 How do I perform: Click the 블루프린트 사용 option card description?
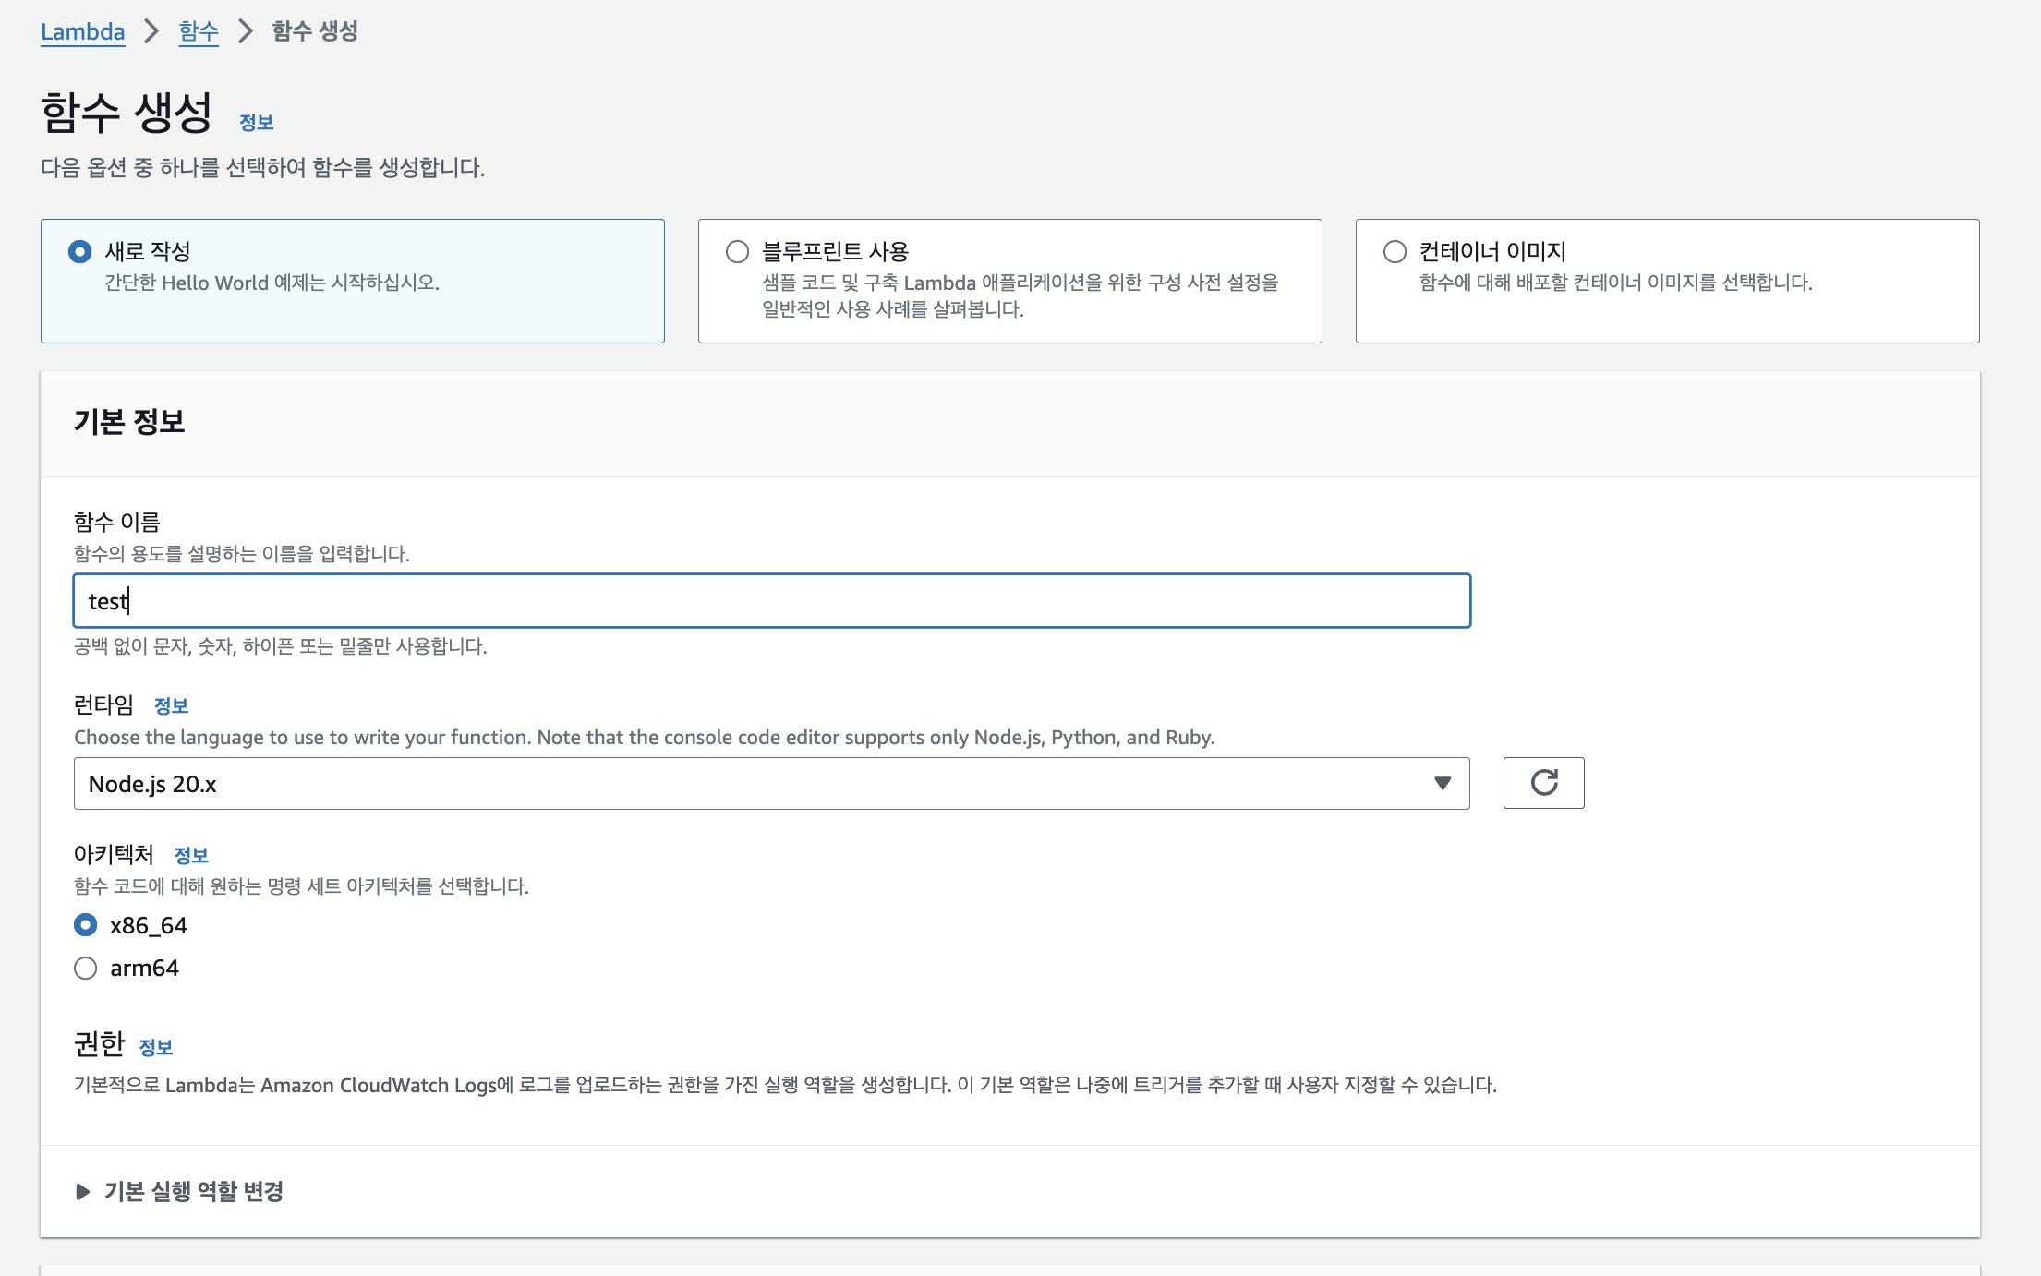pyautogui.click(x=1020, y=295)
